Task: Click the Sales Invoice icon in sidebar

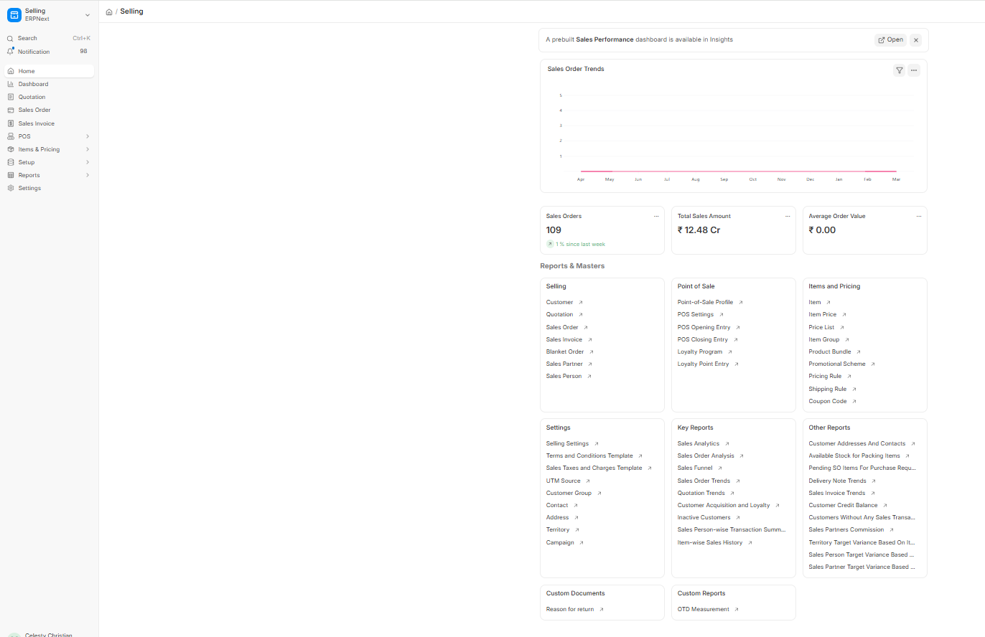Action: [x=11, y=123]
